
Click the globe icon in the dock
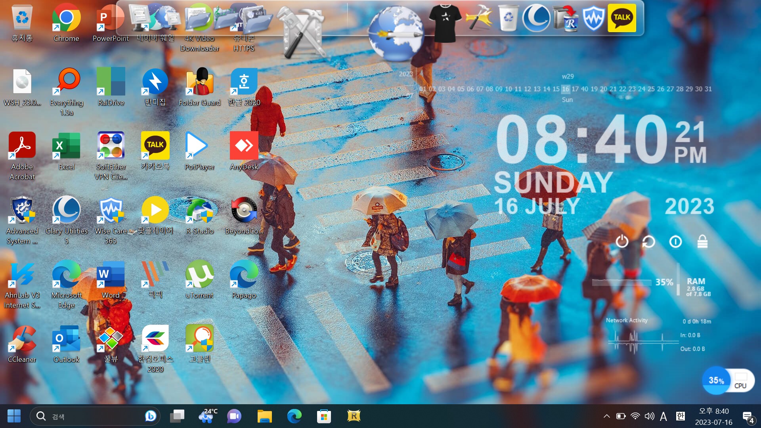(x=396, y=34)
